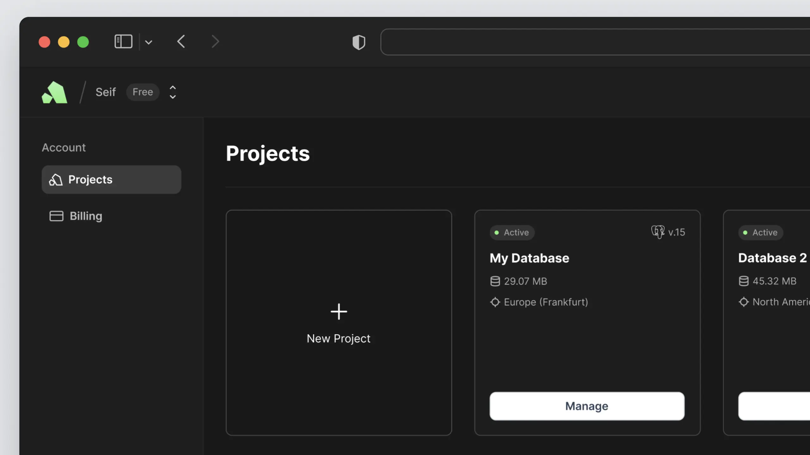Expand the Seif organization switcher arrows
Viewport: 810px width, 455px height.
click(172, 92)
